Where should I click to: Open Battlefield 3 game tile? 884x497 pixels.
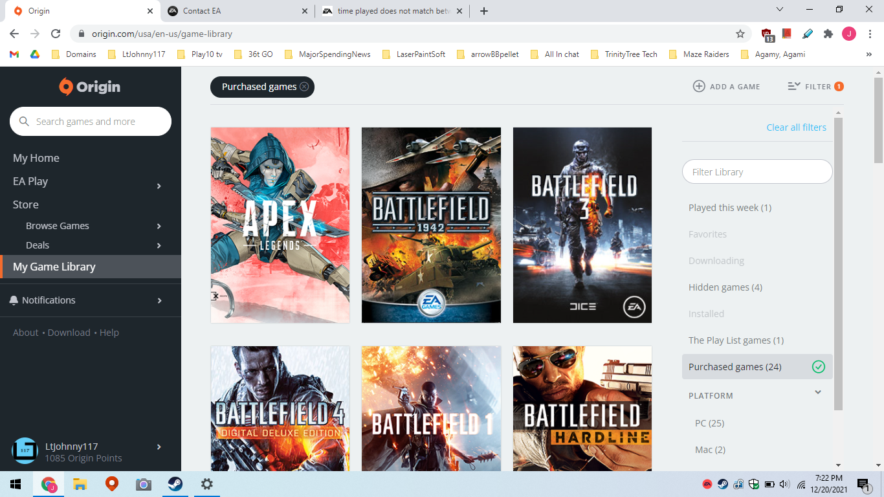tap(582, 225)
